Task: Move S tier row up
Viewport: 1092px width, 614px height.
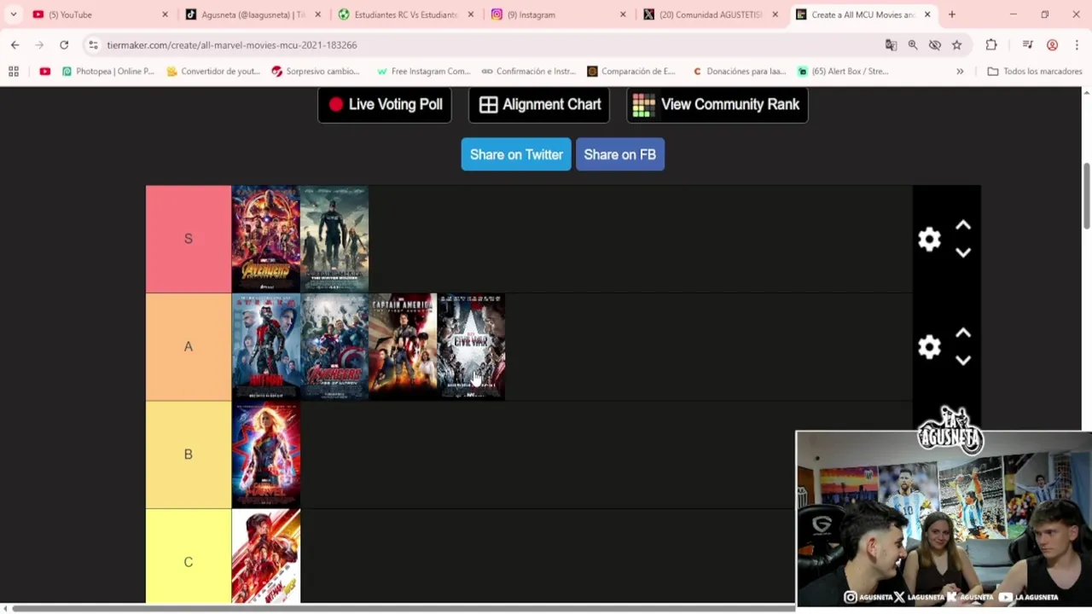Action: 963,225
